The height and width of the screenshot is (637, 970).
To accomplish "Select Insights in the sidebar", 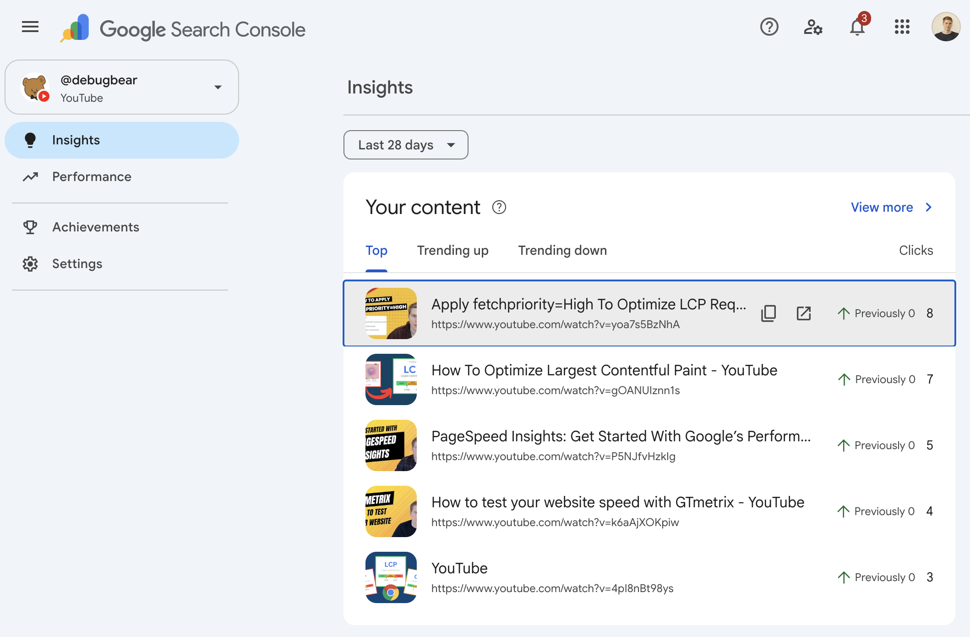I will [x=122, y=140].
